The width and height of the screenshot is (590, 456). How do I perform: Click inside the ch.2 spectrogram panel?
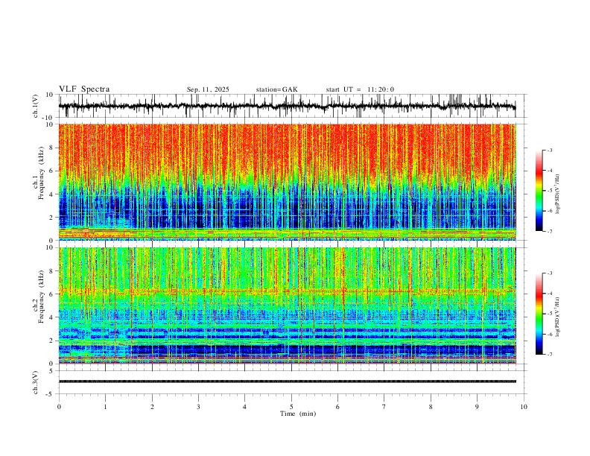pos(287,305)
